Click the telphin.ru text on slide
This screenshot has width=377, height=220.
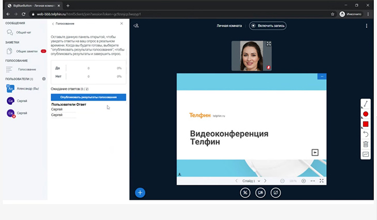219,116
